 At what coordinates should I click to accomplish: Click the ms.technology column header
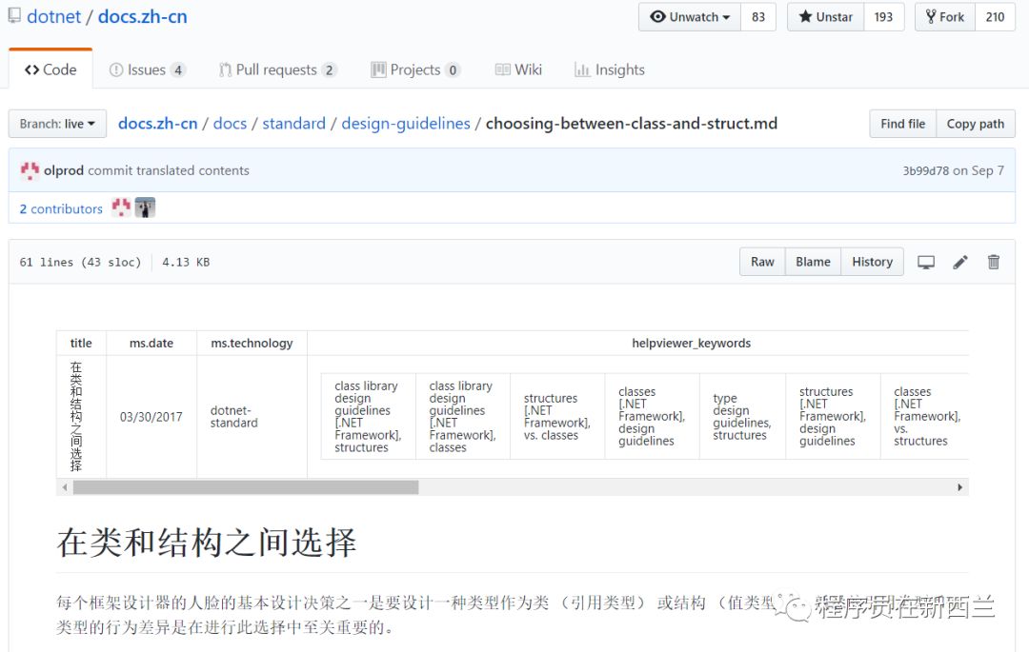point(252,343)
